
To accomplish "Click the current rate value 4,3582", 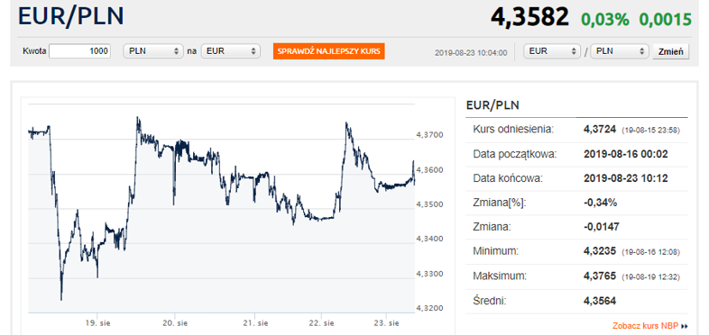I will click(x=529, y=18).
